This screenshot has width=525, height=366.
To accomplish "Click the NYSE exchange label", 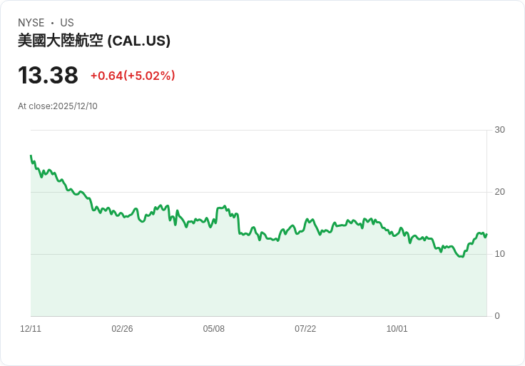I will (x=31, y=23).
